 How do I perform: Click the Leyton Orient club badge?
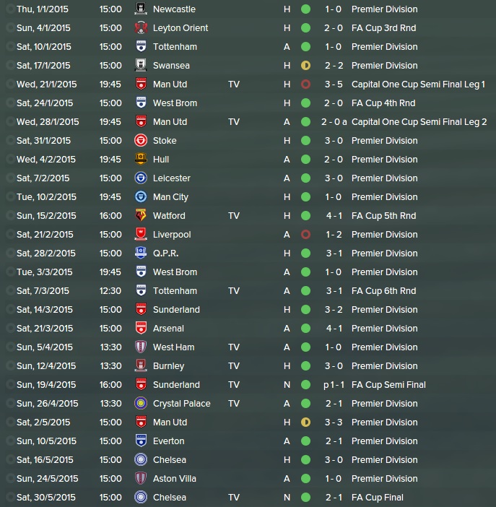(141, 28)
